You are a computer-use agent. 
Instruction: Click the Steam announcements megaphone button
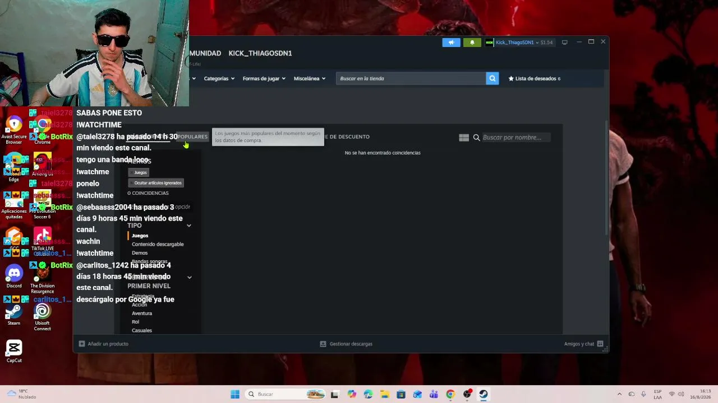click(x=451, y=43)
